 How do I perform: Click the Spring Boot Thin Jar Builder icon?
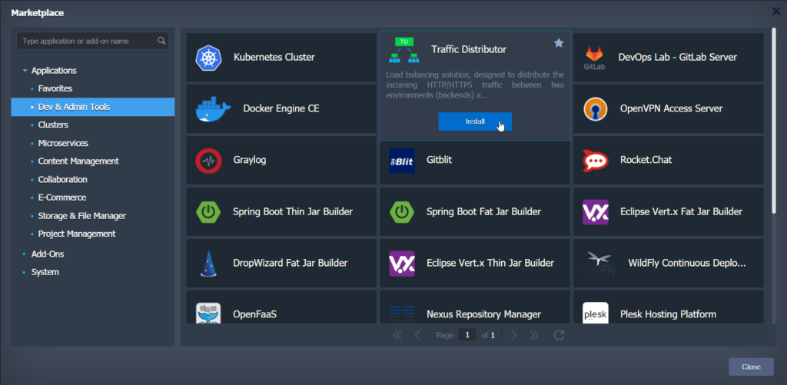[208, 212]
